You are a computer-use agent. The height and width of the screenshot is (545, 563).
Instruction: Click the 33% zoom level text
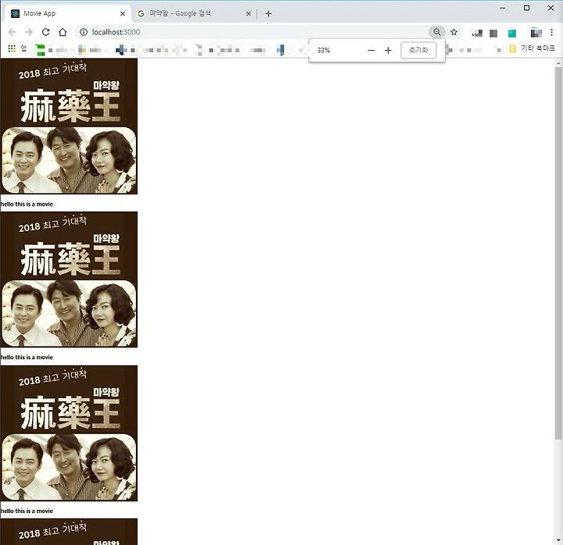click(x=324, y=50)
